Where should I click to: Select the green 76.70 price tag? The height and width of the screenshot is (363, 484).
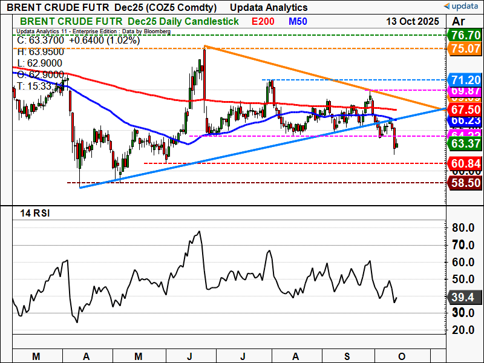[464, 34]
